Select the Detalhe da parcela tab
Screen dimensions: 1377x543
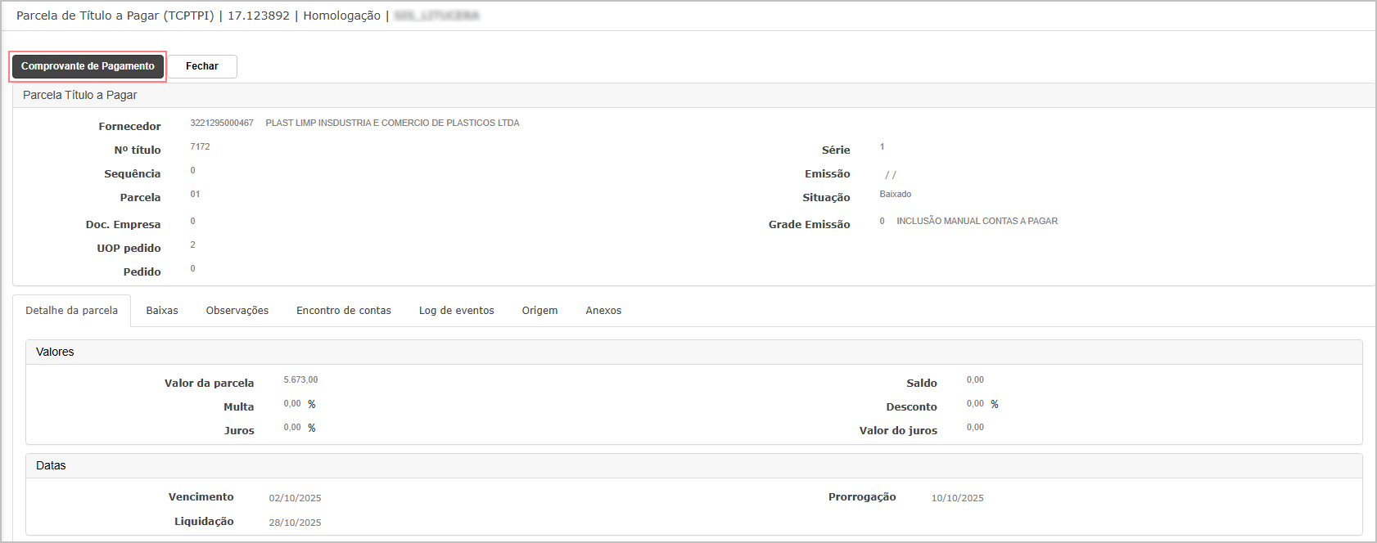point(71,311)
